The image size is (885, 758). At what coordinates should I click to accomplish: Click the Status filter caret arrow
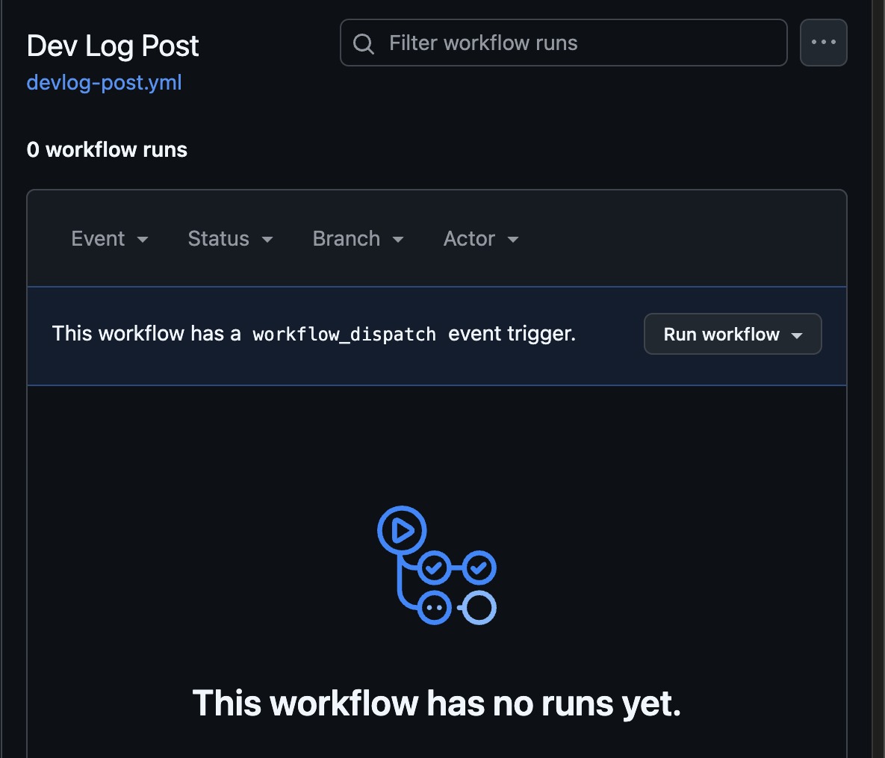(267, 239)
